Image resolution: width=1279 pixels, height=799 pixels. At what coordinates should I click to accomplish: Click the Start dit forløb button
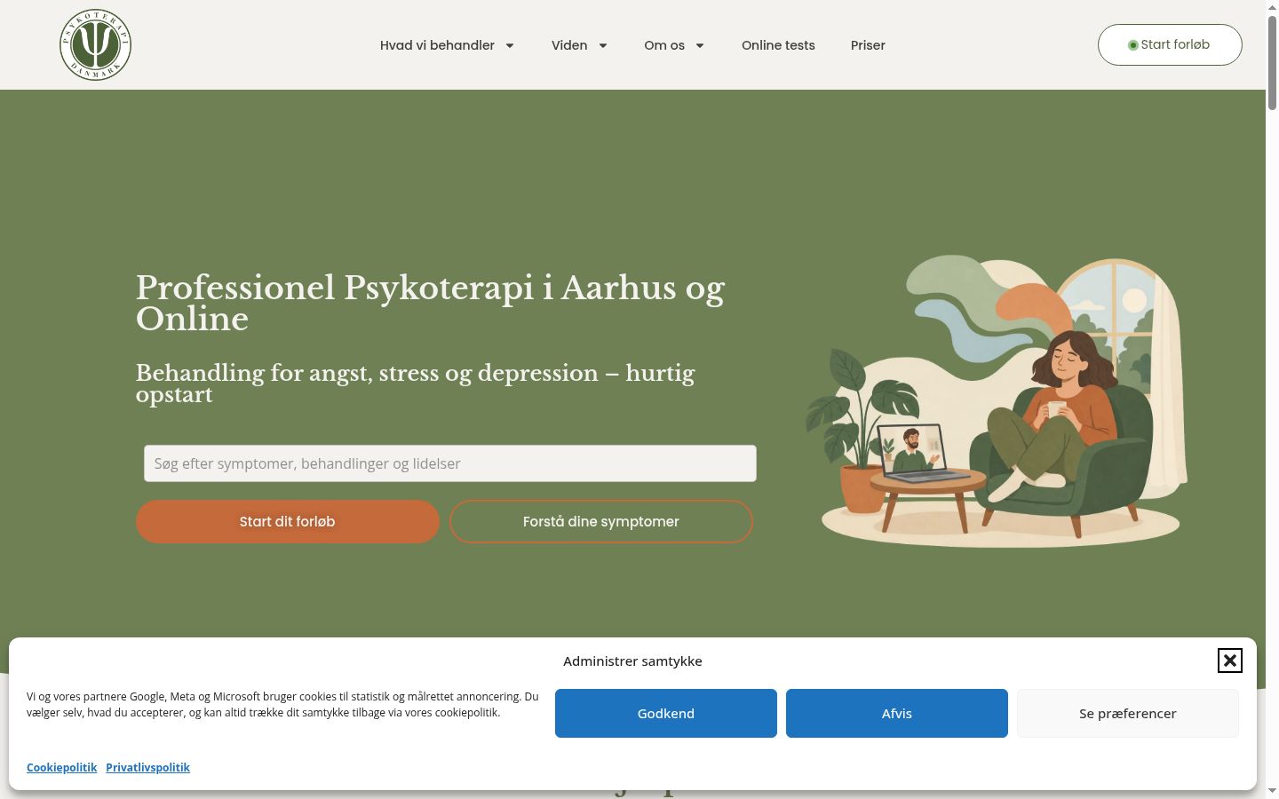pos(288,521)
